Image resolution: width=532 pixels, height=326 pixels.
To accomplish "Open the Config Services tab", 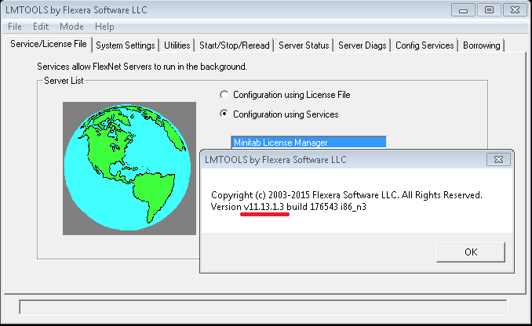I will 425,45.
